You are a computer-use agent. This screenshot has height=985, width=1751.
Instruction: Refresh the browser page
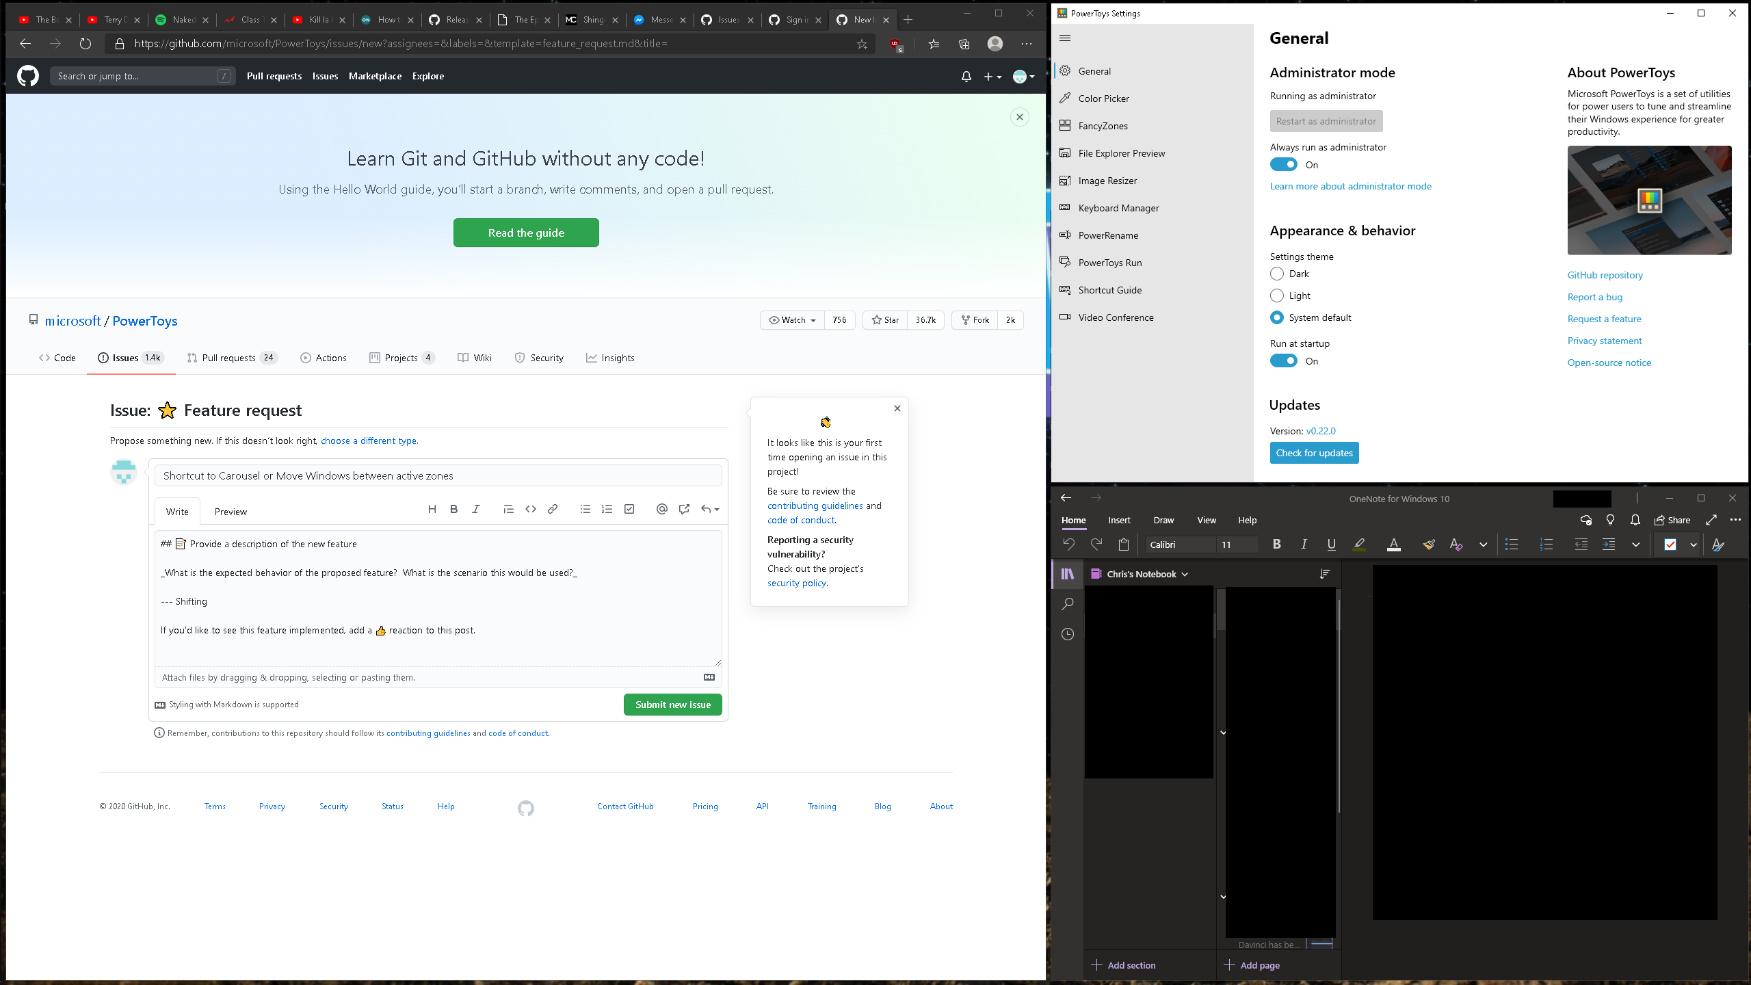(x=85, y=44)
